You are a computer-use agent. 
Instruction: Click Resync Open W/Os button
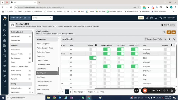point(153,39)
